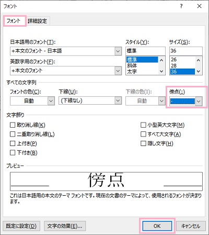Enable the 取り消し線 checkbox

13,125
